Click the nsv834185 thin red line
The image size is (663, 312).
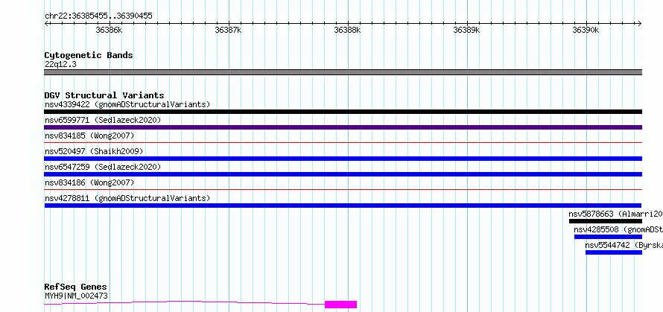343,143
